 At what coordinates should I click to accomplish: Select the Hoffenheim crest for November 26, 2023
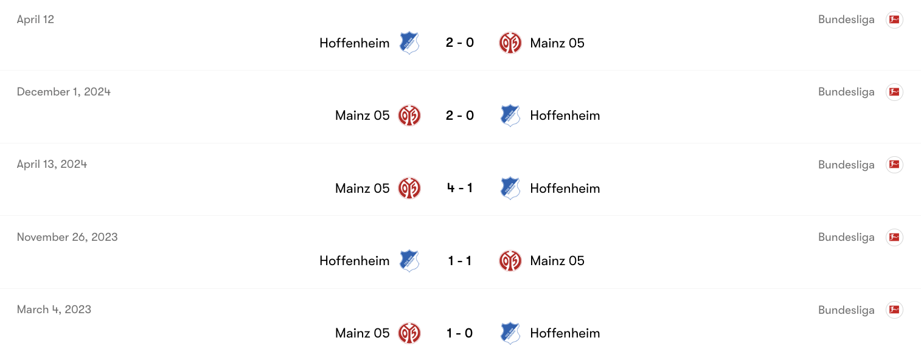click(409, 260)
